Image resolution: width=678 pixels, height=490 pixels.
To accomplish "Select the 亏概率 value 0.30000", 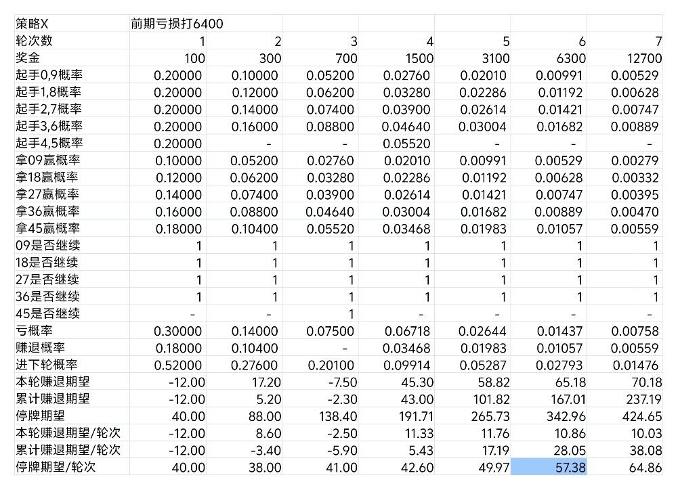I will pos(177,331).
